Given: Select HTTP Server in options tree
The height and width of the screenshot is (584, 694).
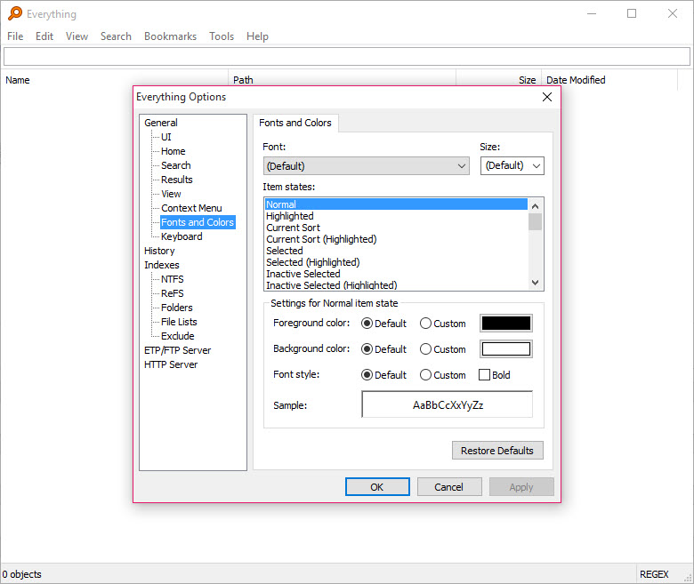Looking at the screenshot, I should coord(171,364).
